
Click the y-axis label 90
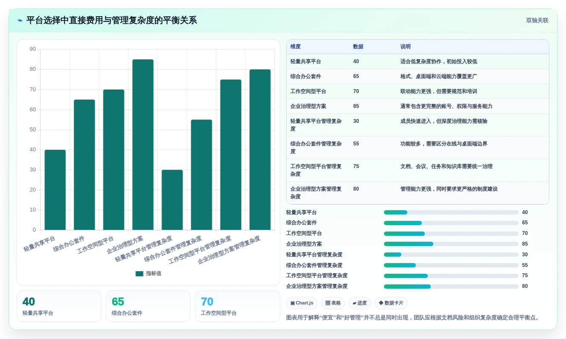(x=33, y=49)
